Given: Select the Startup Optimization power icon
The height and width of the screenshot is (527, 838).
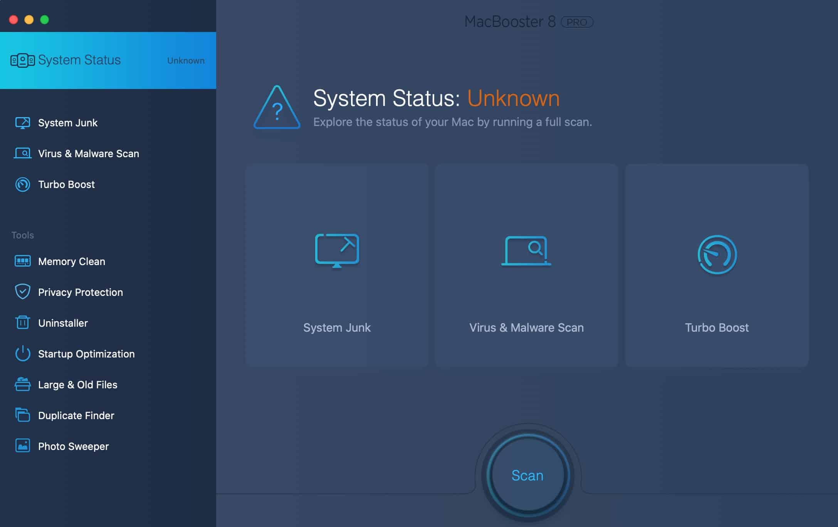Looking at the screenshot, I should 23,354.
